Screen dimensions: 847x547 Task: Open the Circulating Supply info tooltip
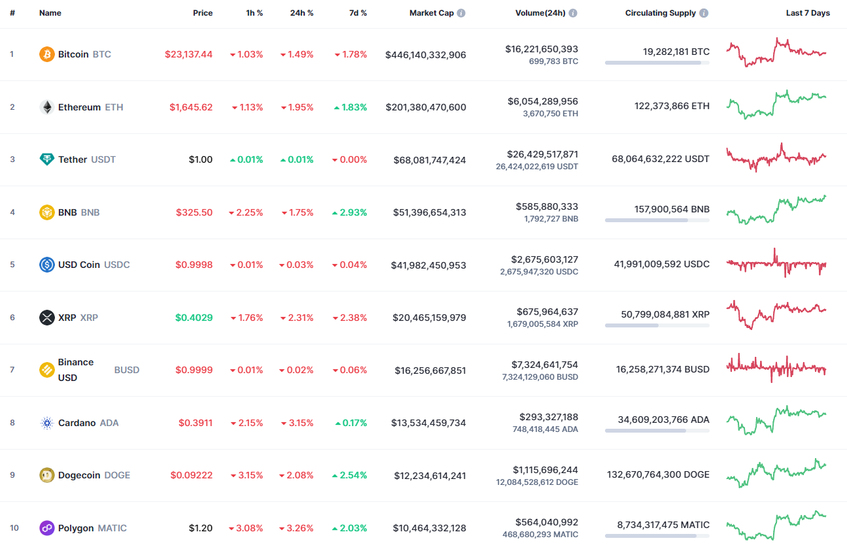(x=704, y=12)
